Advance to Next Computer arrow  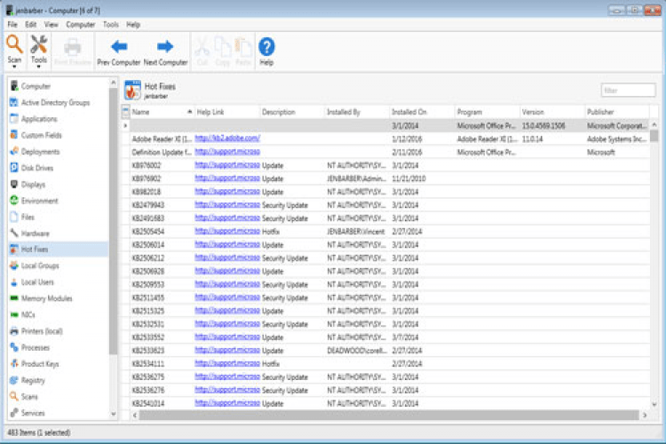165,47
